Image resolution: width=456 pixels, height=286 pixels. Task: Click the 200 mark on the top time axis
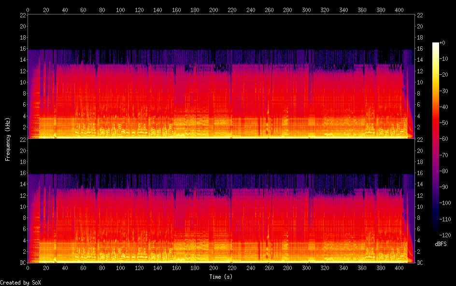[x=214, y=10]
